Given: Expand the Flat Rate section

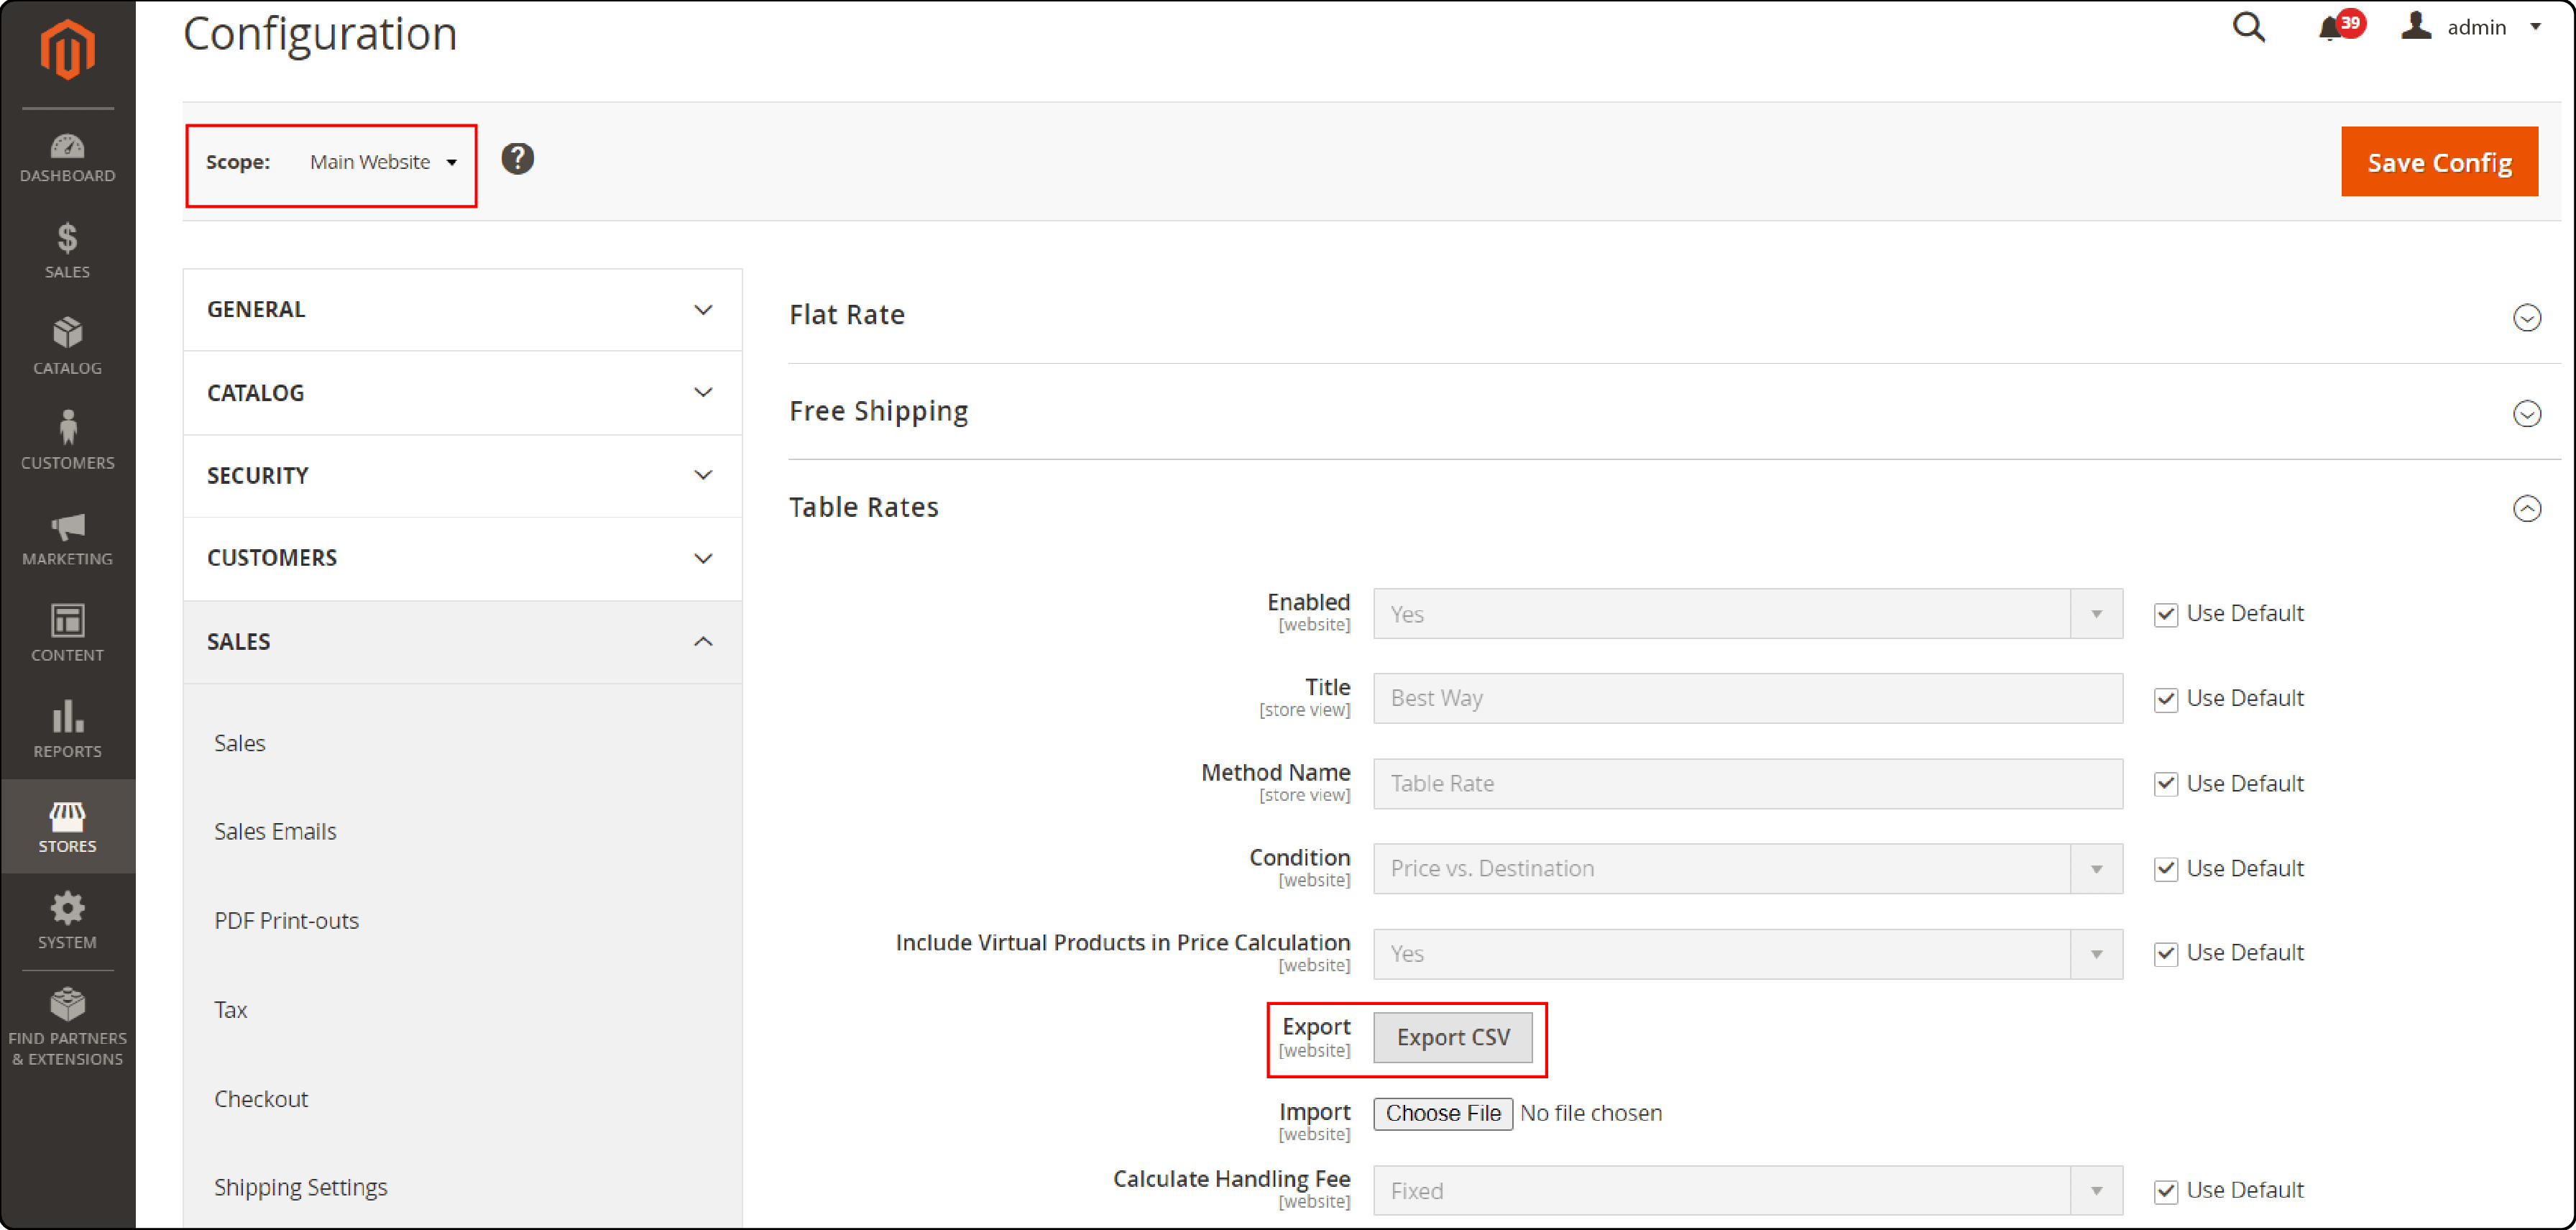Looking at the screenshot, I should (x=2527, y=318).
